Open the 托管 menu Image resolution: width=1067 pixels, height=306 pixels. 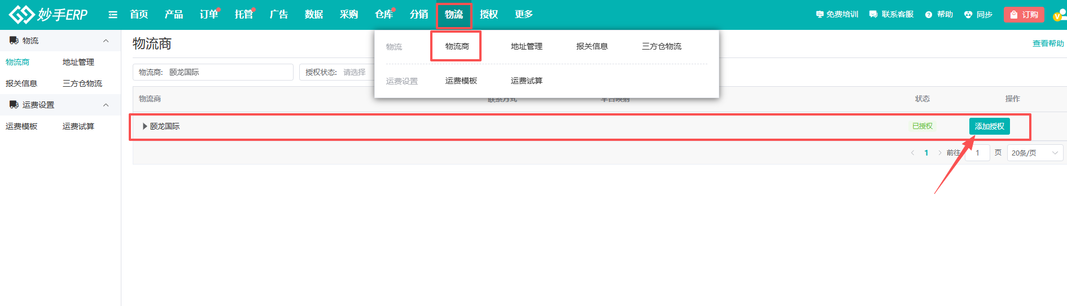pyautogui.click(x=244, y=15)
